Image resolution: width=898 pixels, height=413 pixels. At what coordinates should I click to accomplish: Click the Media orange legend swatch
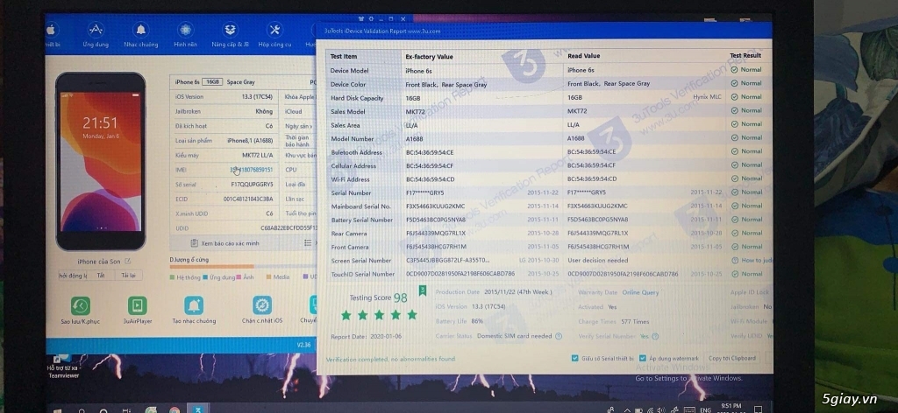(268, 277)
